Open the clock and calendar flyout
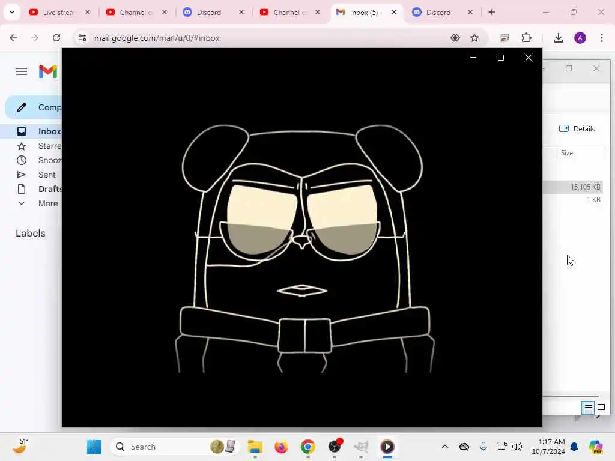 548,447
